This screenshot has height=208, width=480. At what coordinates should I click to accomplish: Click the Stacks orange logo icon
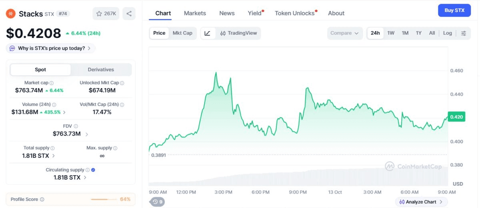click(x=10, y=14)
